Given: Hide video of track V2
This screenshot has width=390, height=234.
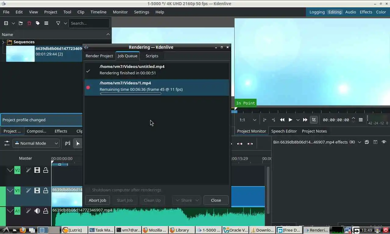Looking at the screenshot, I should pos(37,170).
